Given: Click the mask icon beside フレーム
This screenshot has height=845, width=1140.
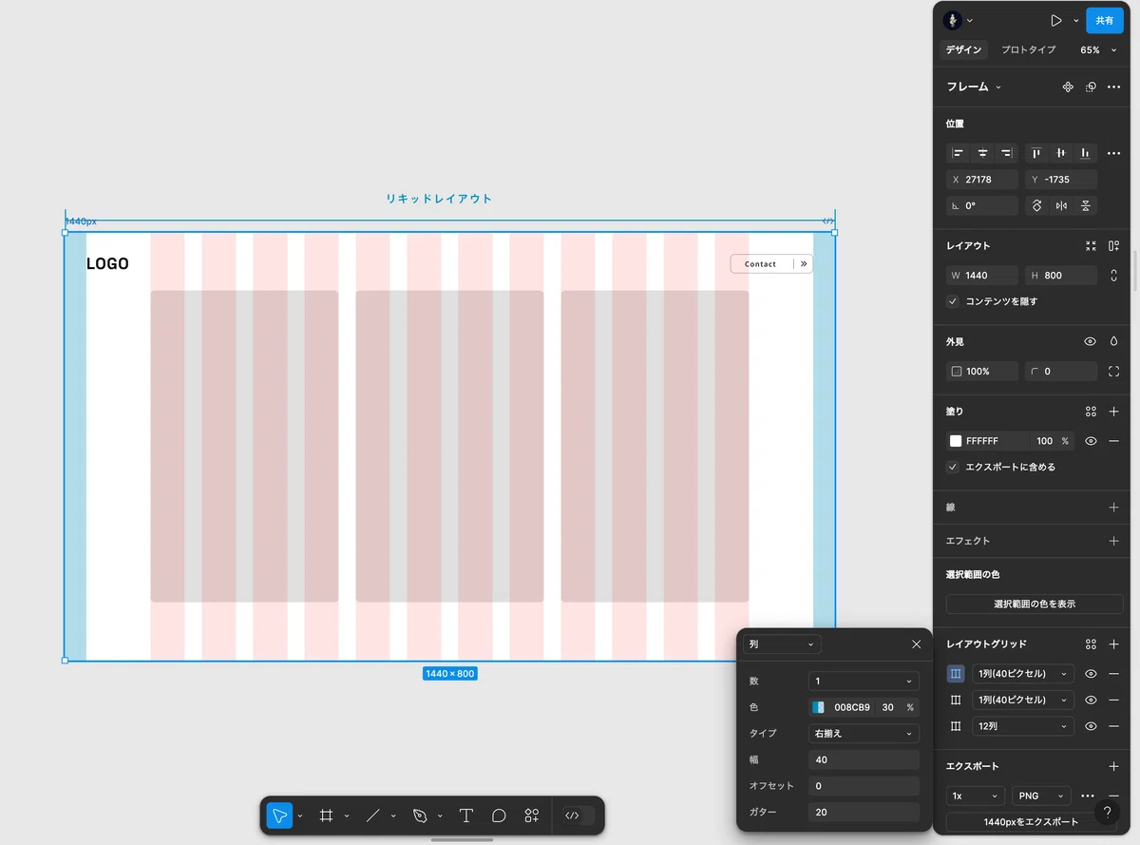Looking at the screenshot, I should [x=1091, y=86].
